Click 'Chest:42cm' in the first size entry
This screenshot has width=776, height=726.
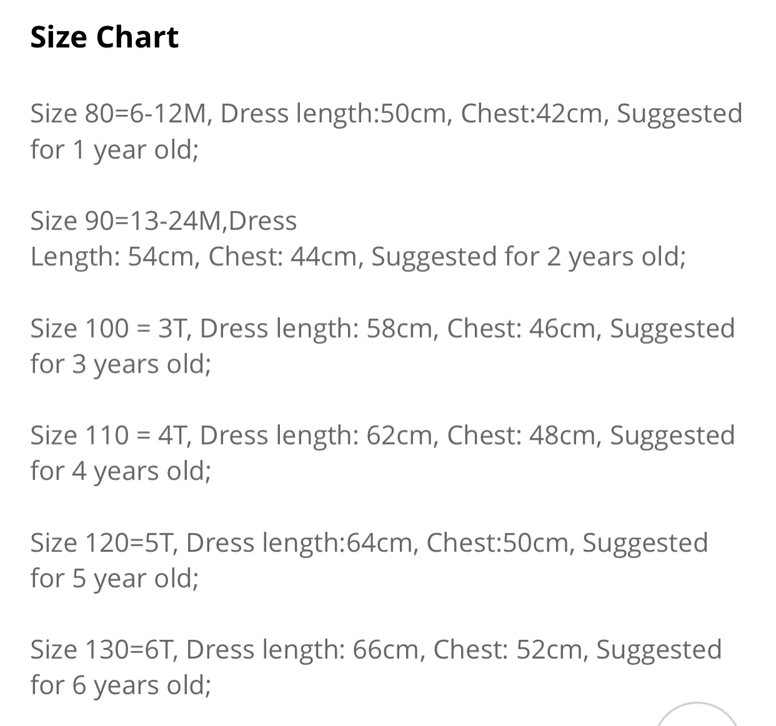[x=535, y=113]
